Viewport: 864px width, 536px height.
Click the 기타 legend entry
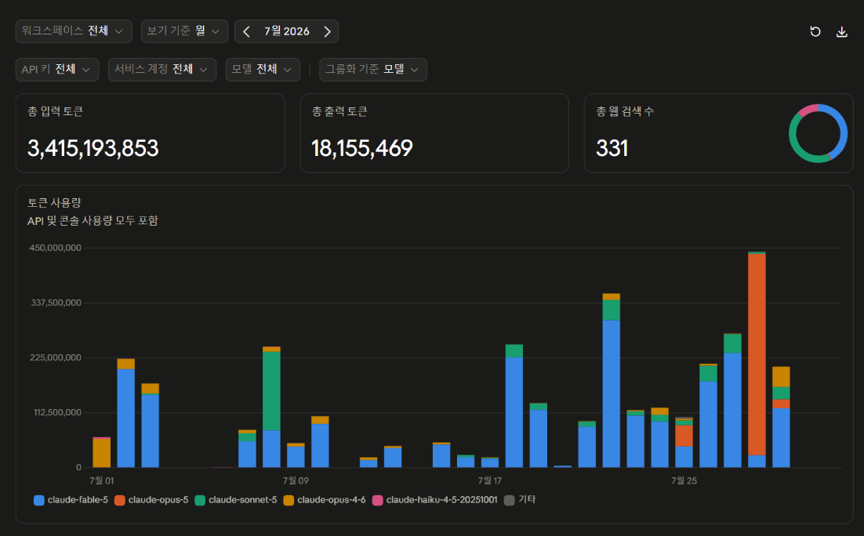[x=520, y=500]
